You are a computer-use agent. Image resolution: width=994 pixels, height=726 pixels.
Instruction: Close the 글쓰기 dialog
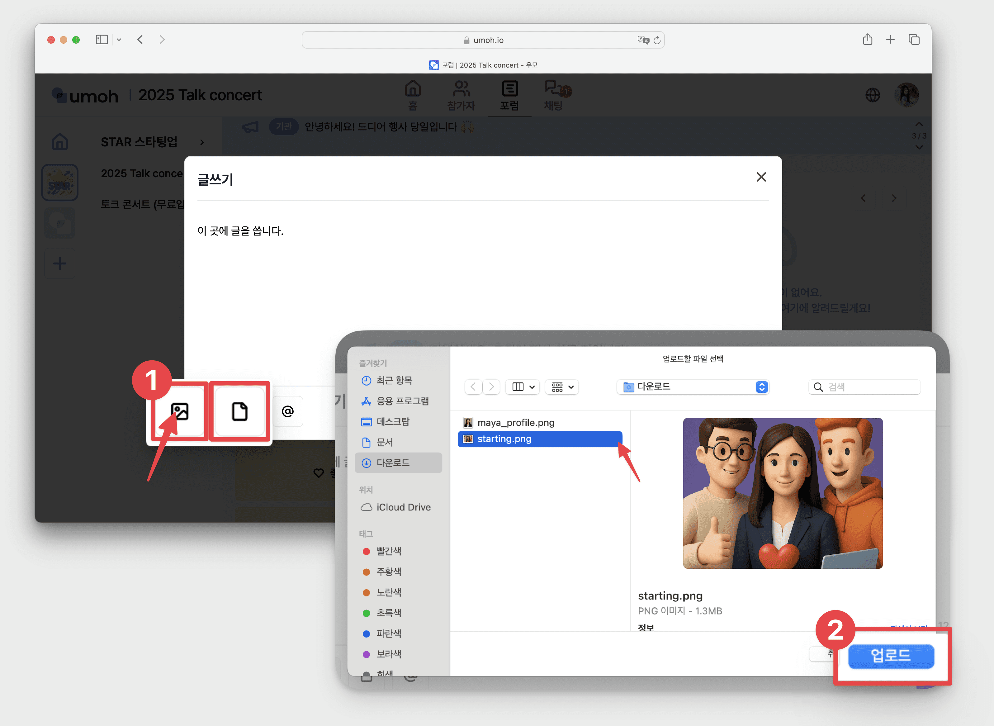pos(761,177)
